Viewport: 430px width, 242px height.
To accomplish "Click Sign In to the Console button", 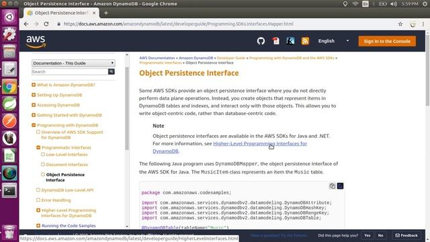I will (x=387, y=41).
